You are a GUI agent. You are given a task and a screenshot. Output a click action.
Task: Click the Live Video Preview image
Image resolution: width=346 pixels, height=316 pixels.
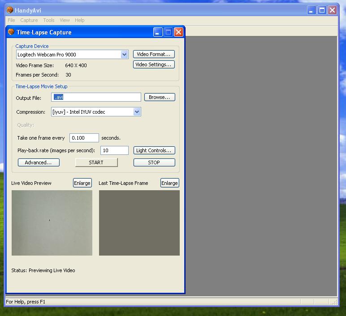coord(52,223)
